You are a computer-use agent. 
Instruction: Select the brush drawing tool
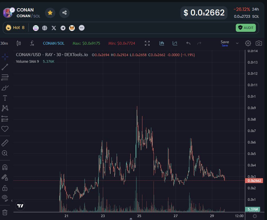(x=5, y=88)
